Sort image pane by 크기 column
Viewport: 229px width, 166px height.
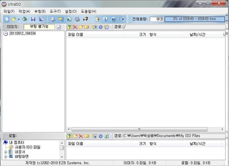tap(136, 34)
